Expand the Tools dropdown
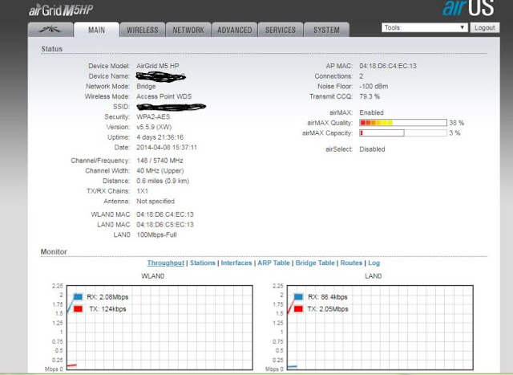Screen dimensions: 513x375 [x=424, y=27]
